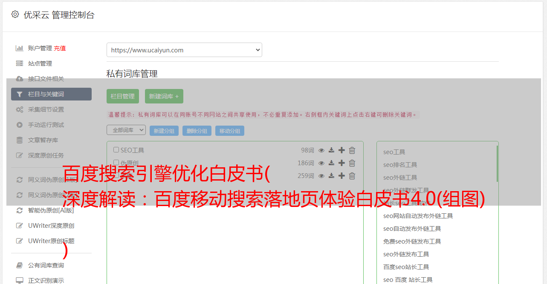Click the 新建词库 + button
Screen dimensions: 547x284
(x=164, y=96)
